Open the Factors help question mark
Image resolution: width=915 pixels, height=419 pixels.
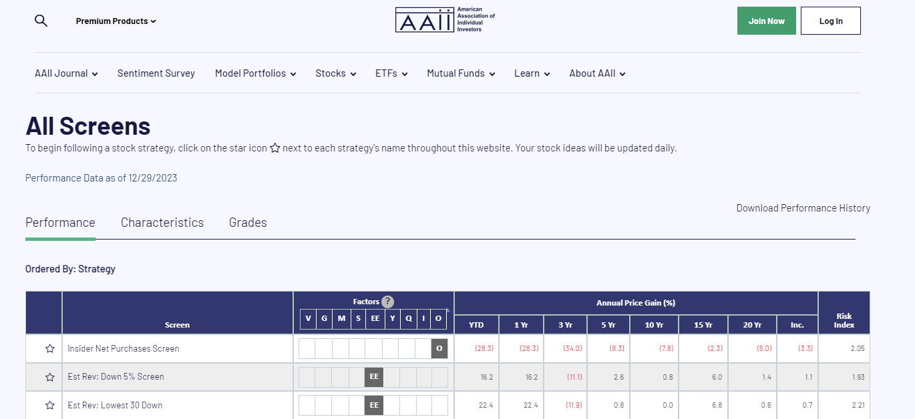tap(387, 302)
